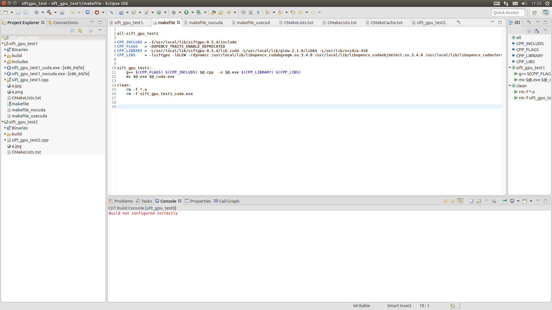Viewport: 552px width, 310px height.
Task: Click the New file toolbar icon
Action: [5, 12]
